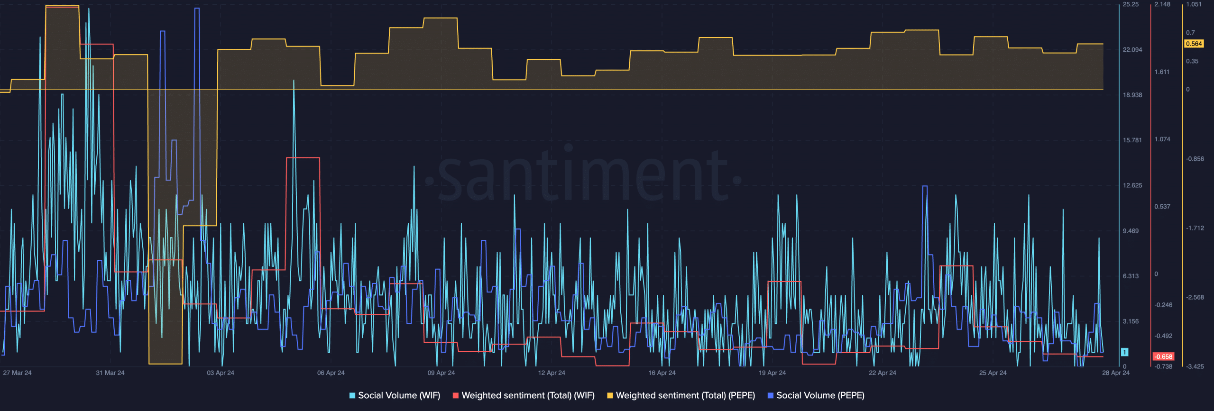Screen dimensions: 1214x411
Task: Toggle the Social Volume (WIF) legend label
Action: tap(399, 395)
